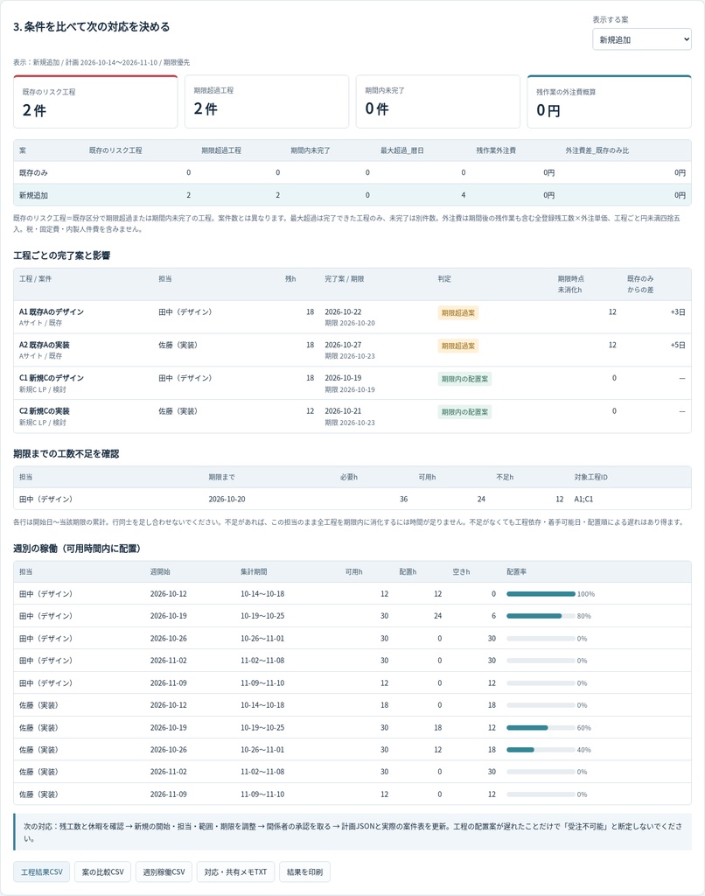Image resolution: width=705 pixels, height=896 pixels.
Task: Open the 表示する案 dropdown
Action: 641,39
